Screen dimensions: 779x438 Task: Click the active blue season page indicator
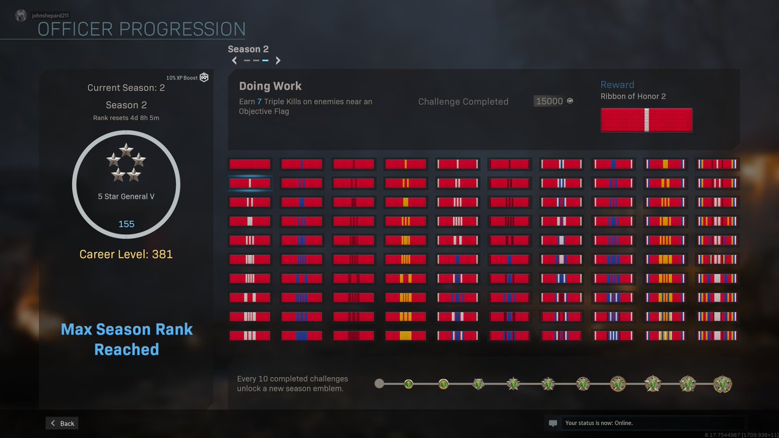[266, 60]
